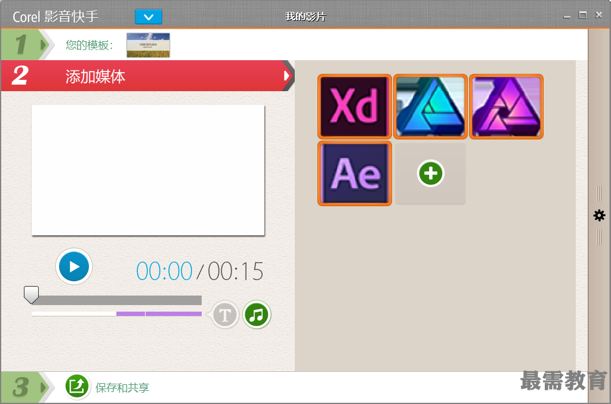Select the After Effects Ae media thumbnail
Screen dimensions: 611x404
pos(354,173)
